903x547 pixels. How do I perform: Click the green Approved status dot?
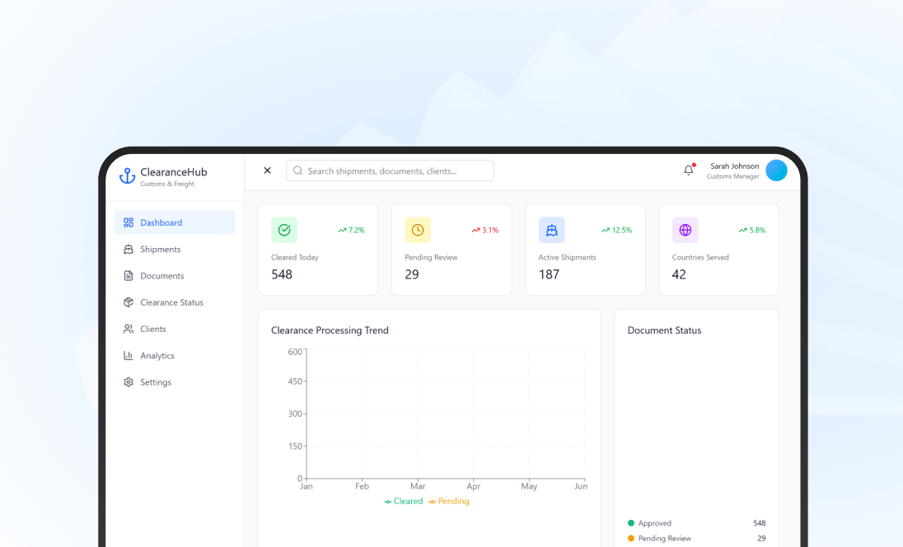631,523
